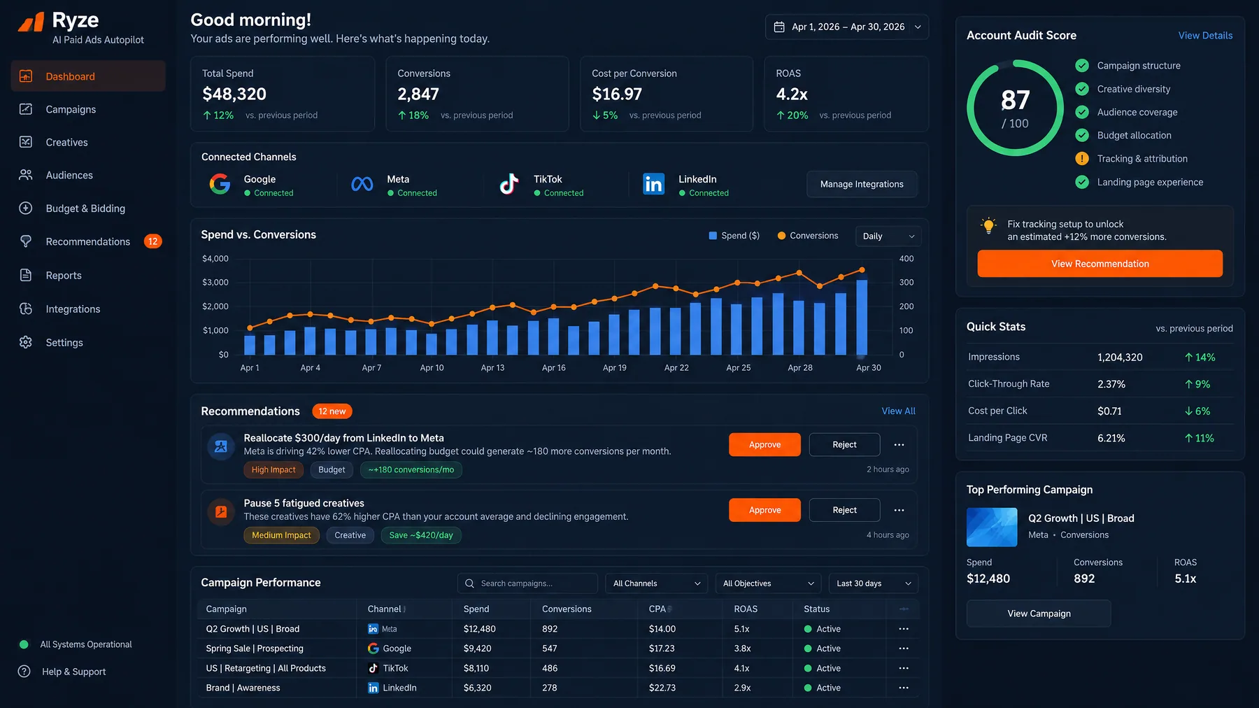Image resolution: width=1259 pixels, height=708 pixels.
Task: Click the Reports document icon
Action: [26, 275]
